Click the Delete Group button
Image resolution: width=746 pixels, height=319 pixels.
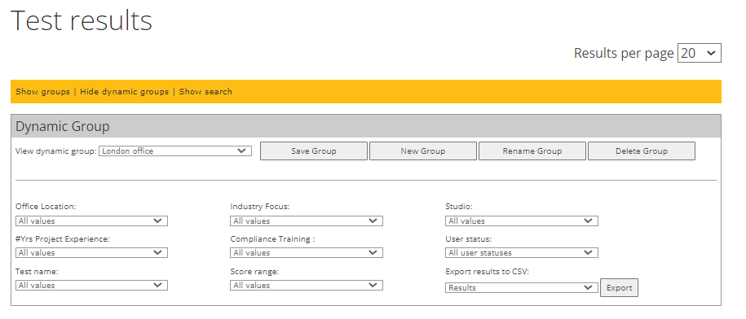642,151
